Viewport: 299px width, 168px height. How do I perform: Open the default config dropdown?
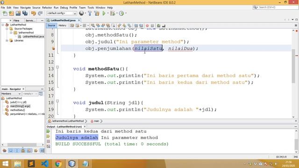(62, 13)
